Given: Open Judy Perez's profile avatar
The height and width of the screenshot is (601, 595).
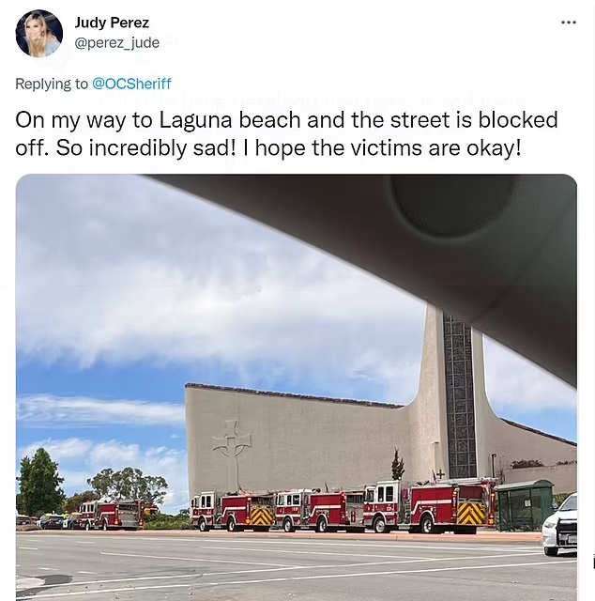Looking at the screenshot, I should [x=39, y=34].
